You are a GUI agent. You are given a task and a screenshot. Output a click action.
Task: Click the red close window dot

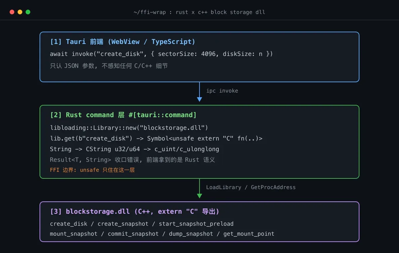tap(12, 12)
